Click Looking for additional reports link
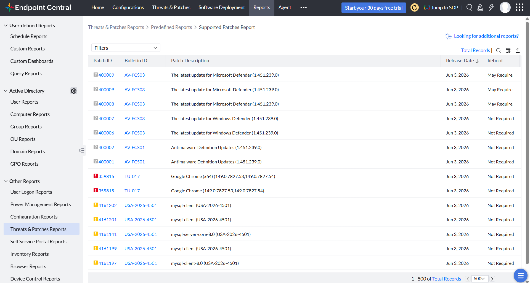The width and height of the screenshot is (530, 283). click(x=486, y=36)
